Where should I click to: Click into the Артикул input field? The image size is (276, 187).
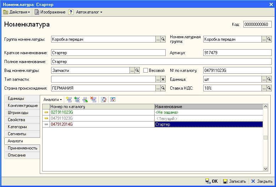coord(237,53)
